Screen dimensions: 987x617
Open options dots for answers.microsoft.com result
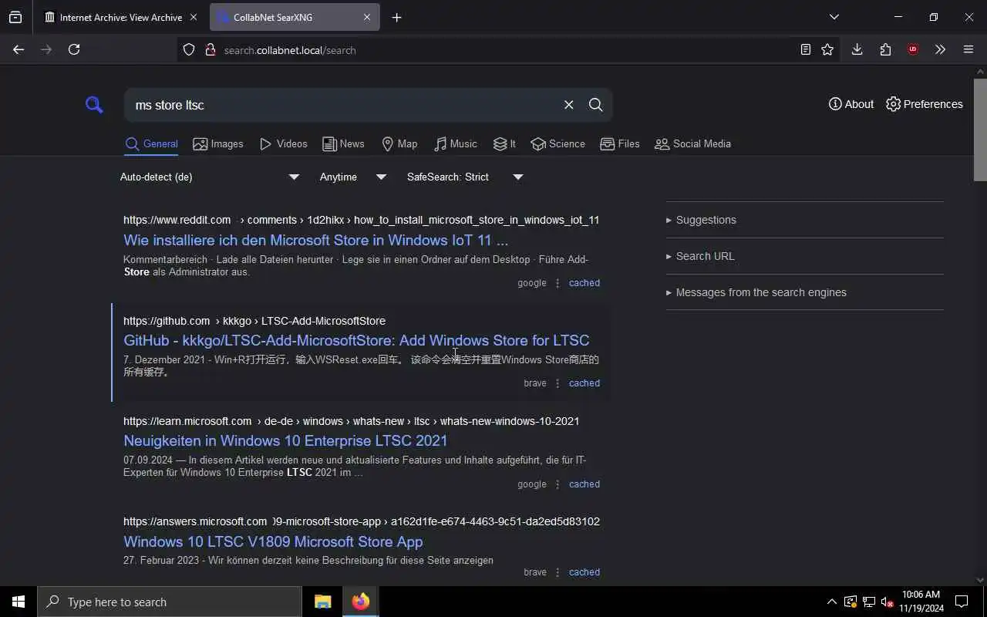[x=558, y=572]
